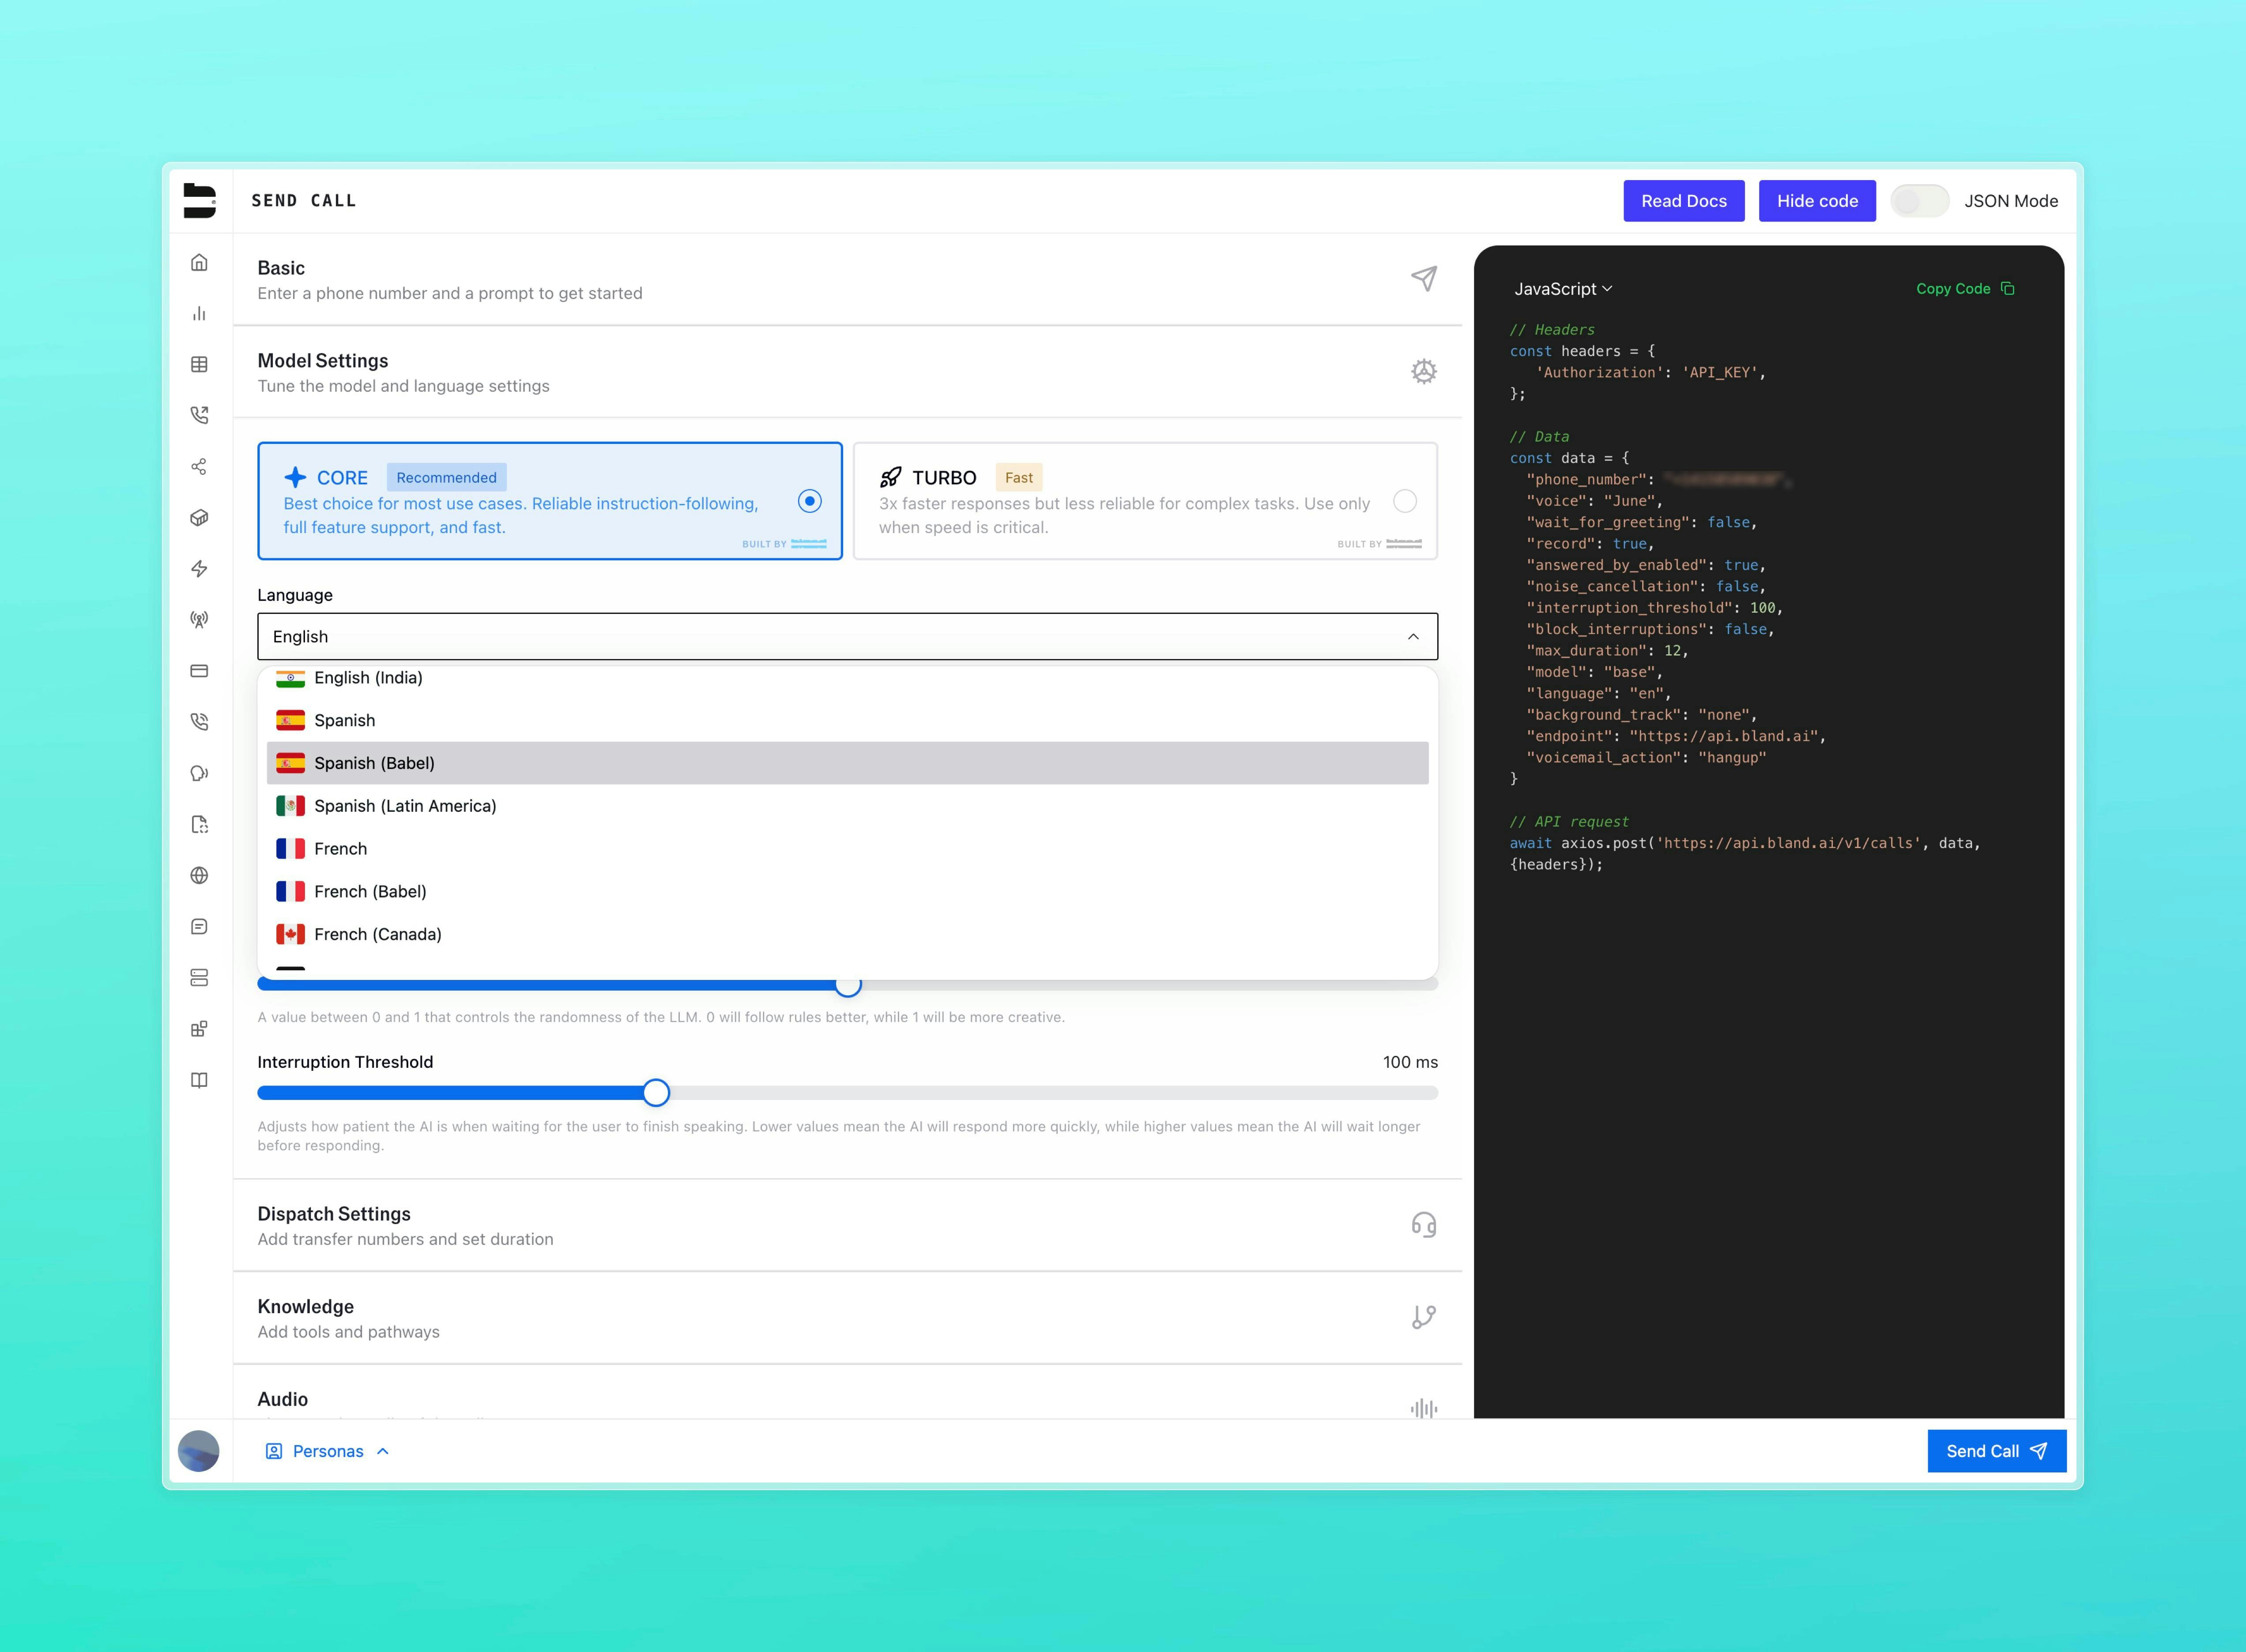Choose plain Spanish with no qualifier in list
Image resolution: width=2246 pixels, height=1652 pixels.
[848, 720]
